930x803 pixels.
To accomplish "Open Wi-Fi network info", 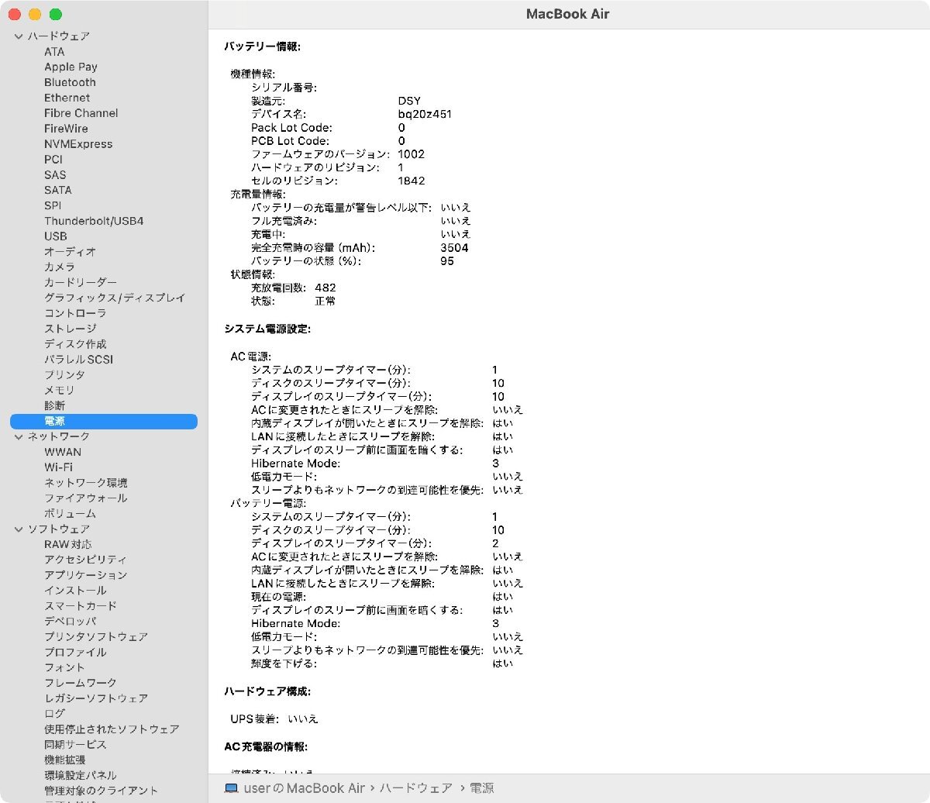I will tap(58, 467).
